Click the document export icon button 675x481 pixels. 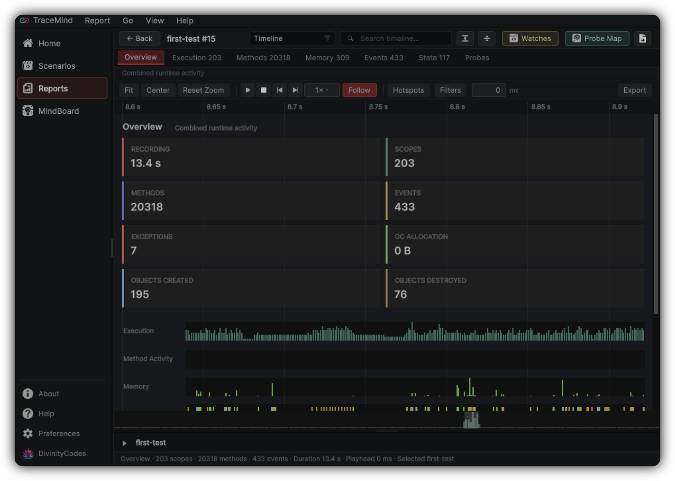642,38
